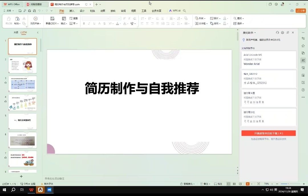This screenshot has height=196, width=308.
Task: Click the red 开通超级会员后下载 button
Action: point(268,133)
